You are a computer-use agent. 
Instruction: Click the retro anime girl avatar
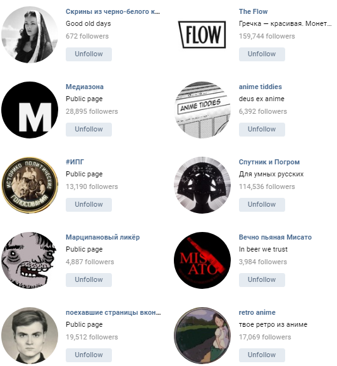click(x=202, y=336)
